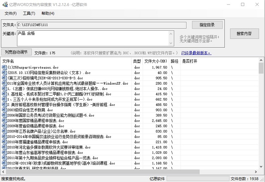
Task: Sort by the 文件名 column header
Action: (66, 61)
